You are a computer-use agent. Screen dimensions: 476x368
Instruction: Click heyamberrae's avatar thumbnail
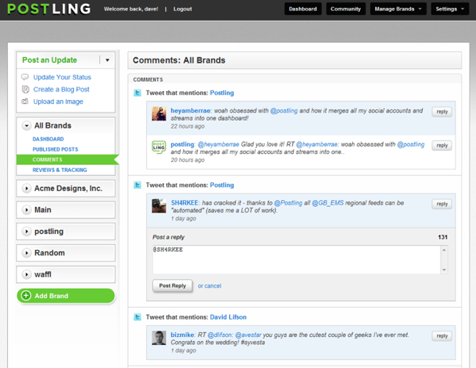pyautogui.click(x=159, y=114)
